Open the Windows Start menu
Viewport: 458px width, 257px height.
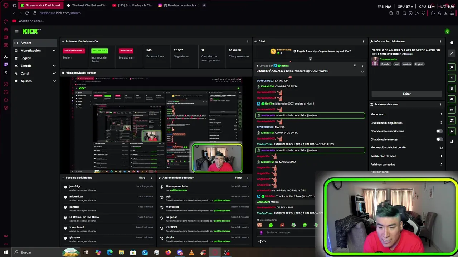(x=6, y=252)
